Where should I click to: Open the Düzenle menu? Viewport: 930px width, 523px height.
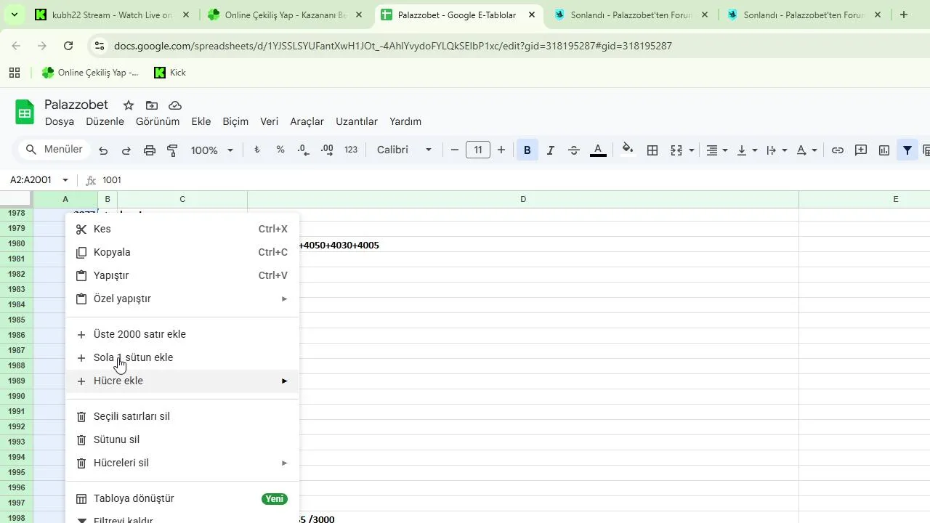pyautogui.click(x=105, y=121)
